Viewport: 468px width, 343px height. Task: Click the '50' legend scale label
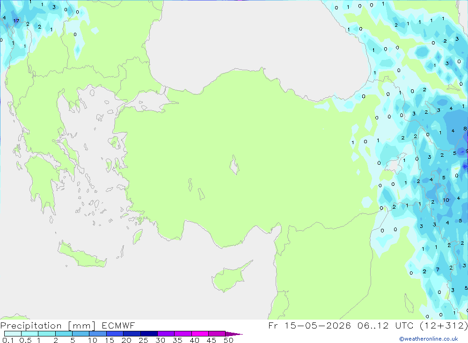tap(229, 340)
